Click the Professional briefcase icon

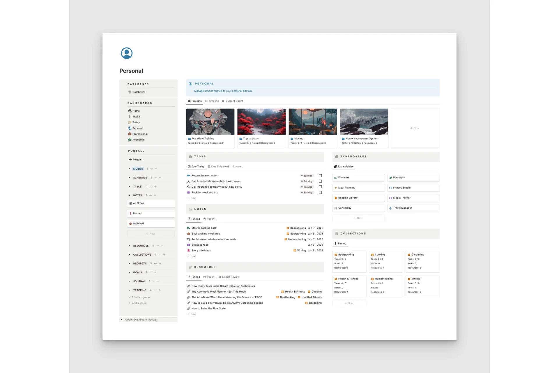(130, 134)
